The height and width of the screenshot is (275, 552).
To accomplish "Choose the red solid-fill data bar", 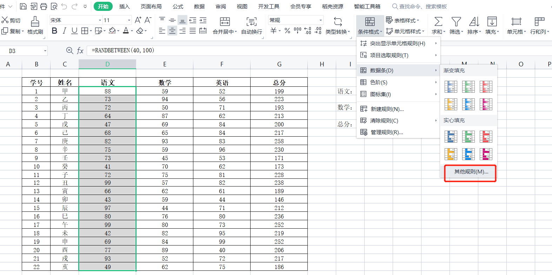I will point(486,136).
